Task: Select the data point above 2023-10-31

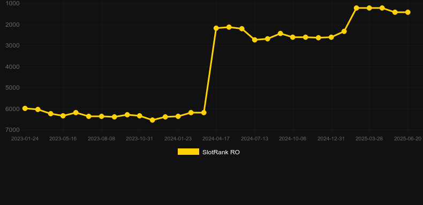Action: 140,116
